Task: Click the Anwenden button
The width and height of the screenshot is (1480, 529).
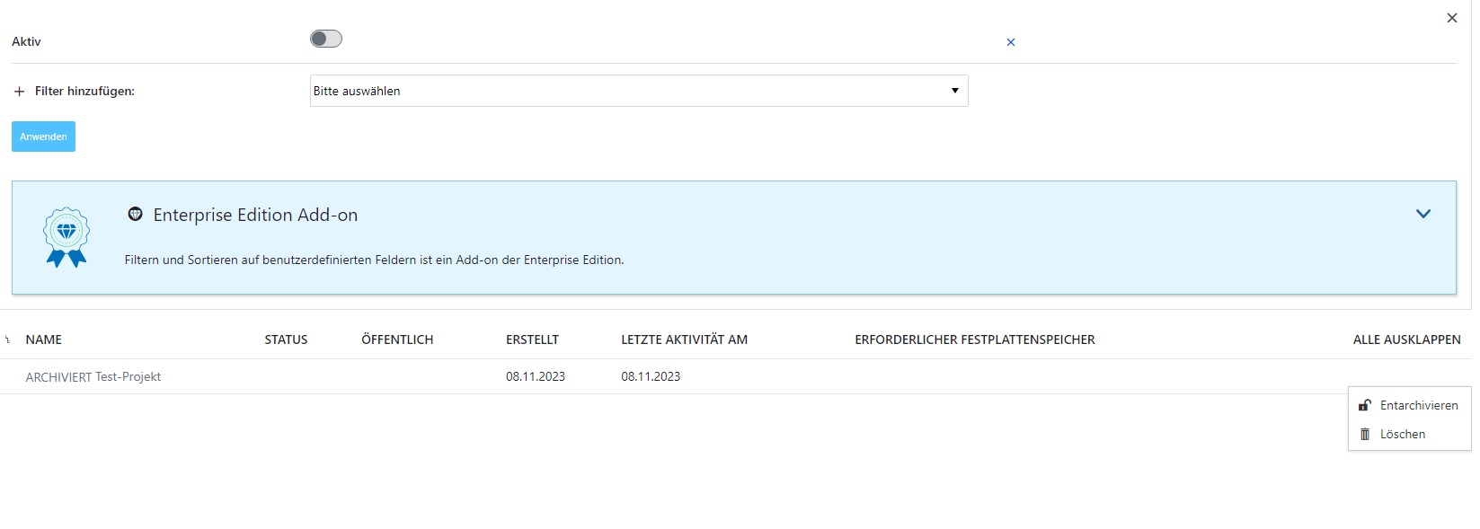Action: (x=43, y=137)
